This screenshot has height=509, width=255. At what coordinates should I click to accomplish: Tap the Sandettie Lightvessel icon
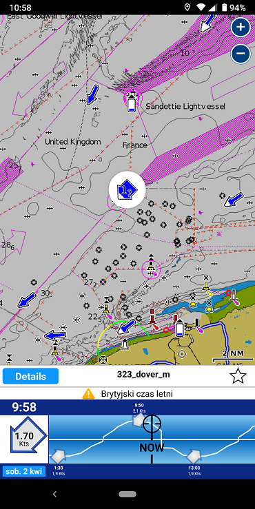pos(132,102)
